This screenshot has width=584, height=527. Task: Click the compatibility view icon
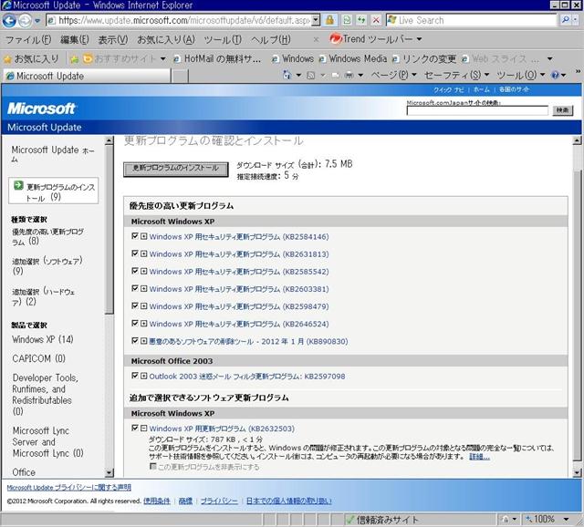[347, 20]
